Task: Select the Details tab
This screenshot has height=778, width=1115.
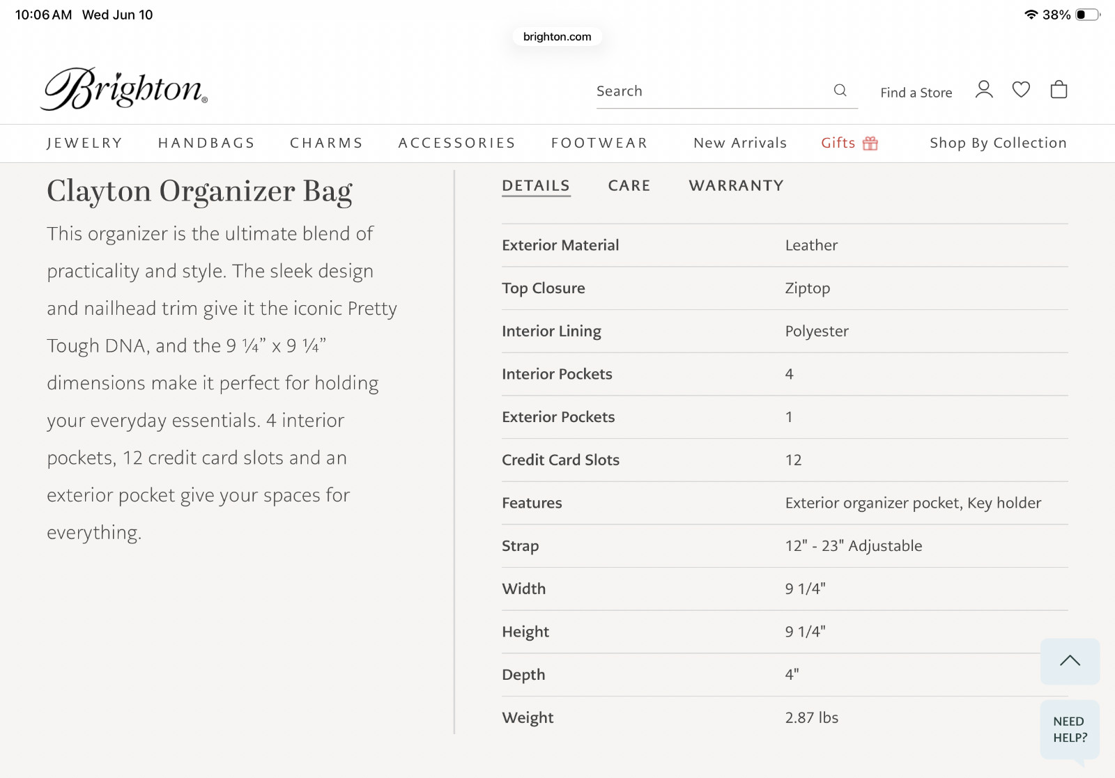Action: coord(536,185)
